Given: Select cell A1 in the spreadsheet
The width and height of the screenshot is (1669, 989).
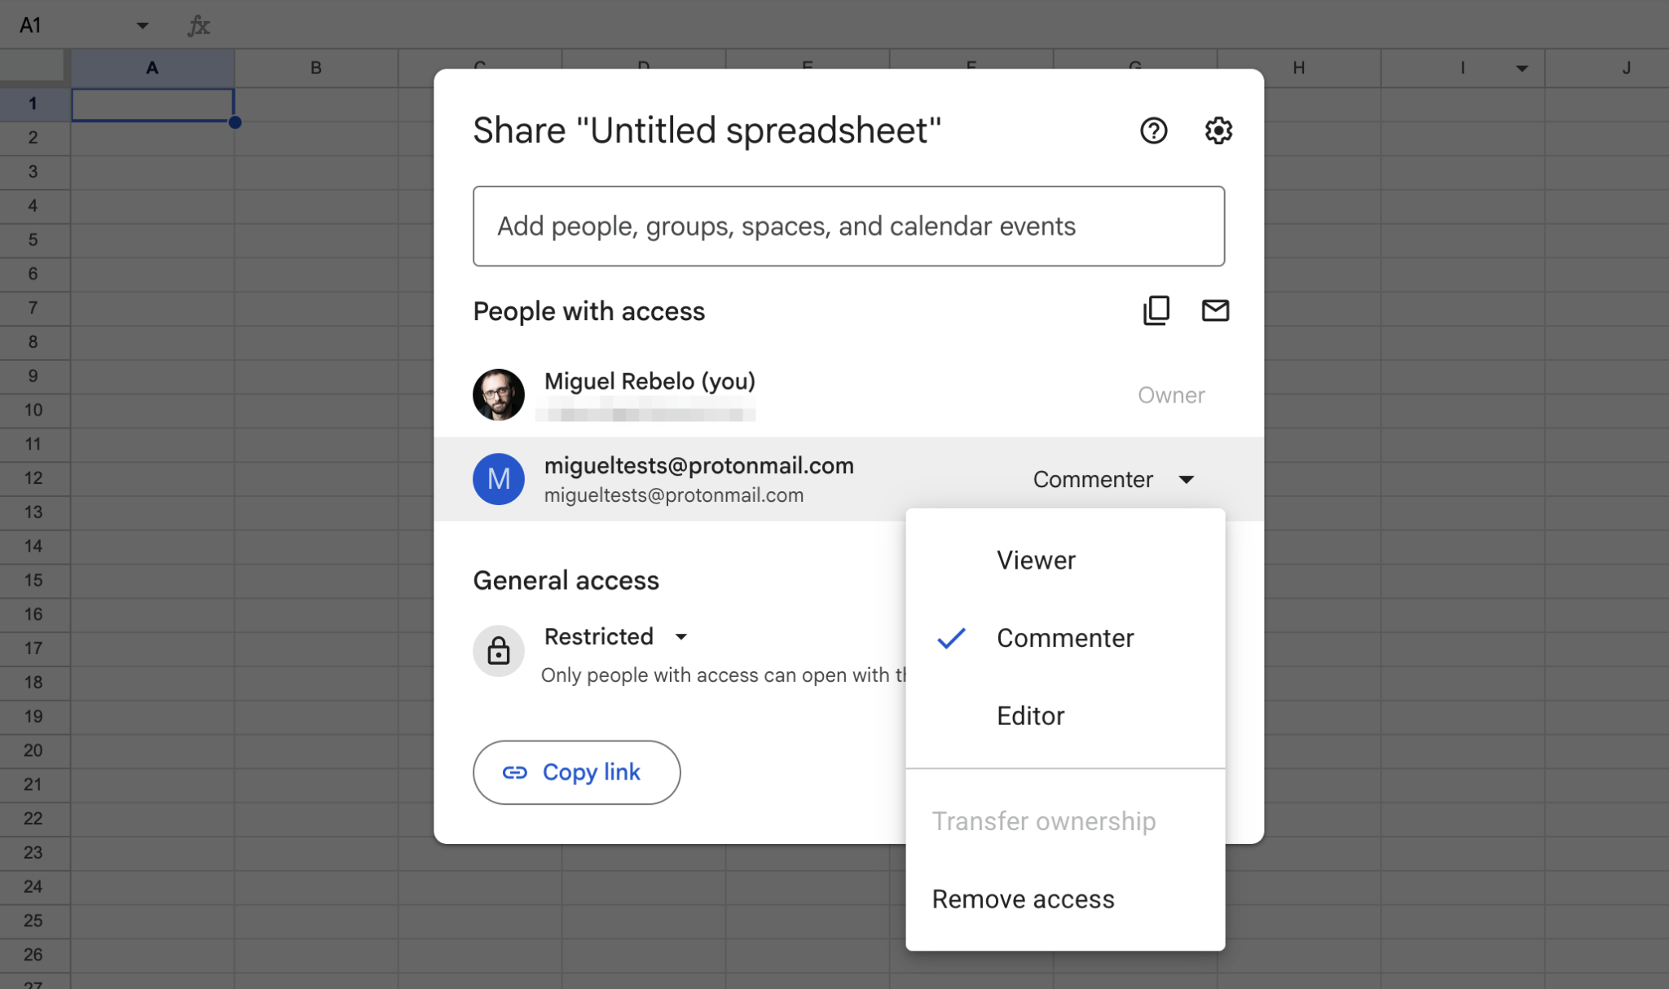Looking at the screenshot, I should [152, 105].
